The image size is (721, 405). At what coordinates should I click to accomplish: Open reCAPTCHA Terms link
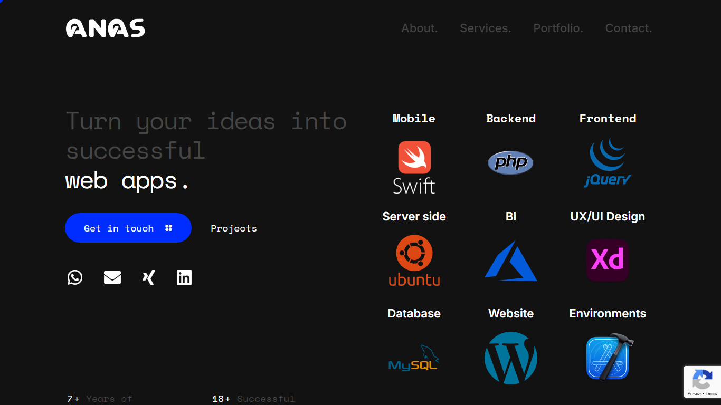click(711, 394)
